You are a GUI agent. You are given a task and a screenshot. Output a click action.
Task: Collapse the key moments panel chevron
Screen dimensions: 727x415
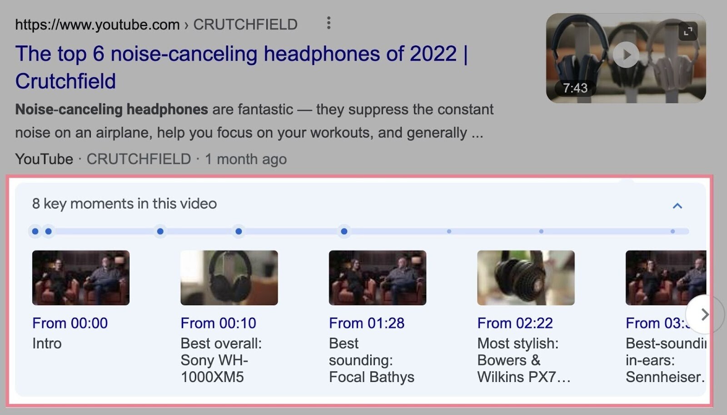click(677, 206)
